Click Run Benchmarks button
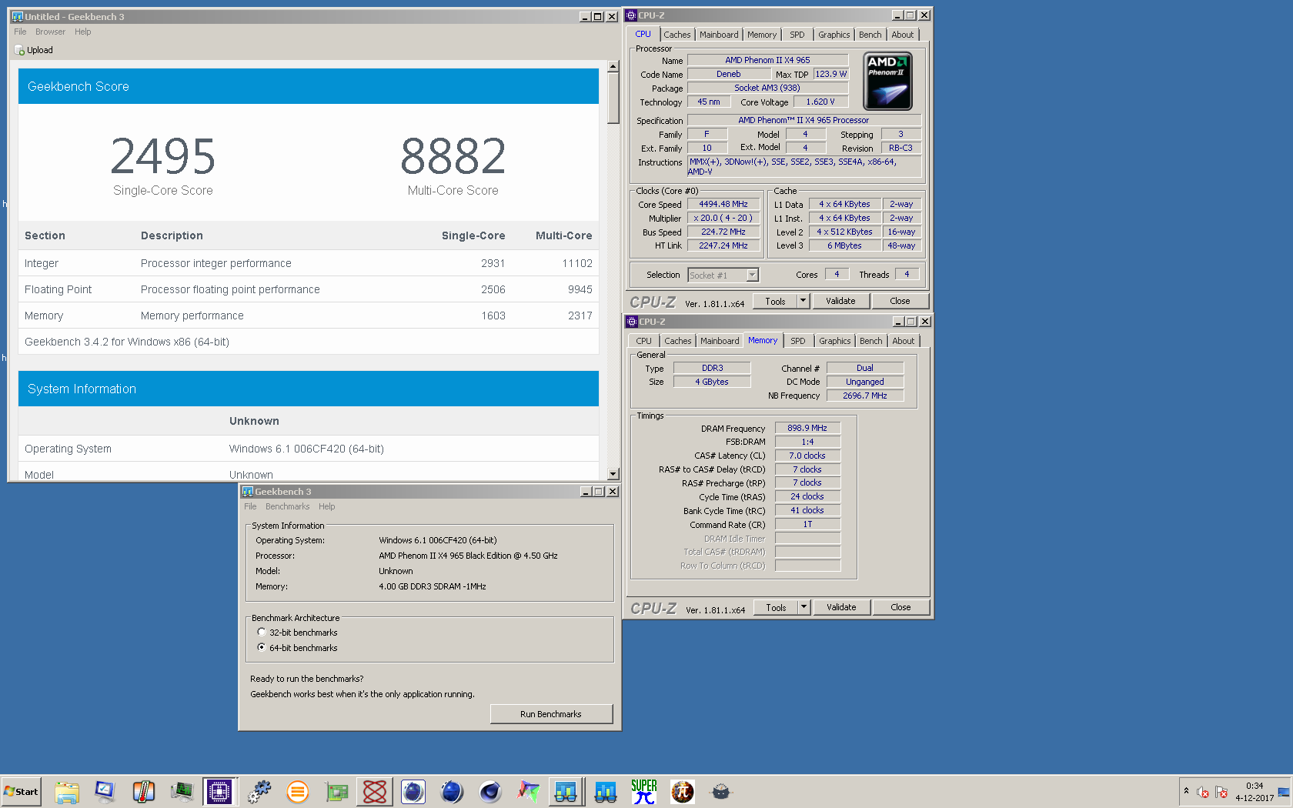The width and height of the screenshot is (1293, 808). coord(551,714)
